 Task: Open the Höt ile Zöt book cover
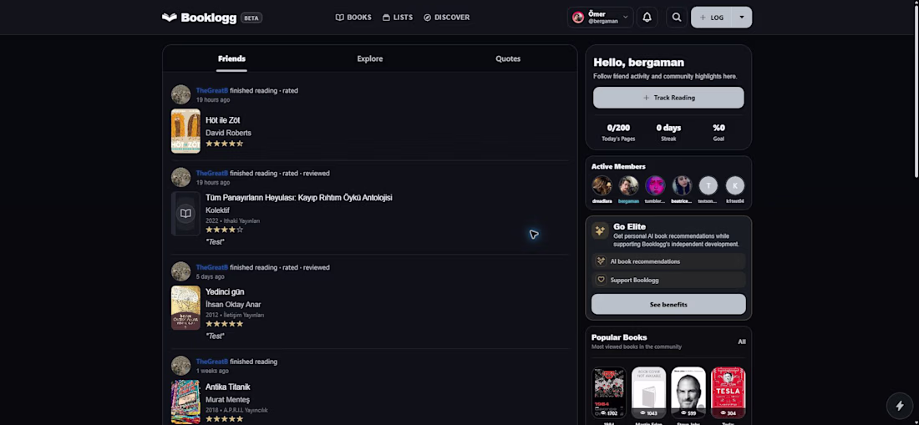[x=185, y=131]
